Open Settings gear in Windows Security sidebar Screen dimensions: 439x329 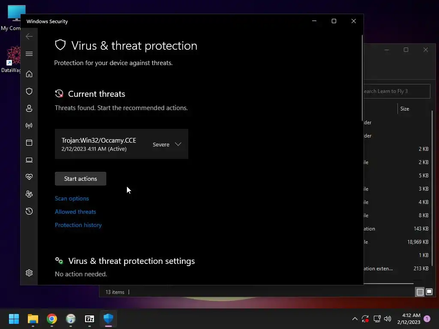29,273
